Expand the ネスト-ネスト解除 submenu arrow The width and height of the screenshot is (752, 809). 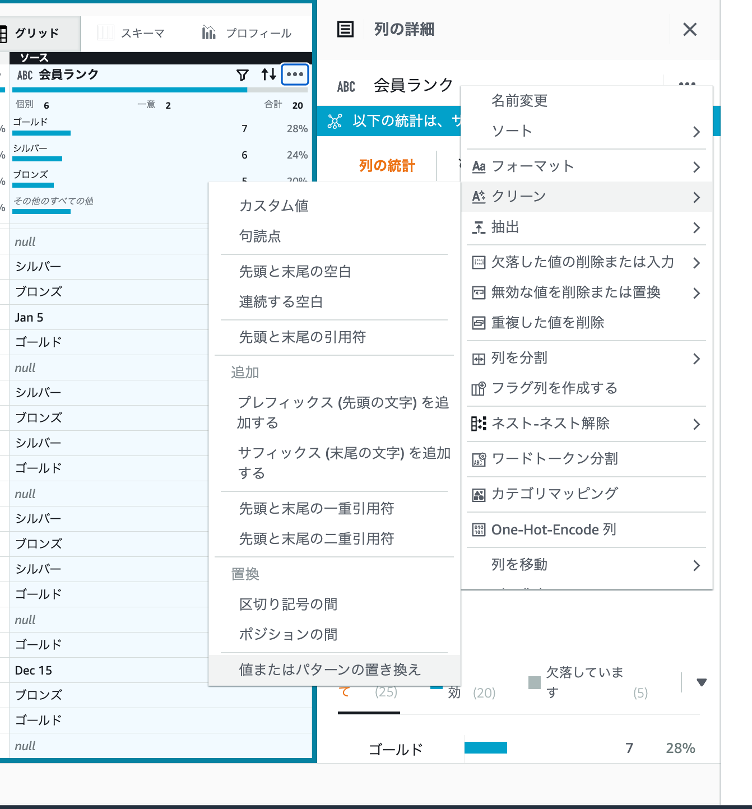(x=697, y=424)
